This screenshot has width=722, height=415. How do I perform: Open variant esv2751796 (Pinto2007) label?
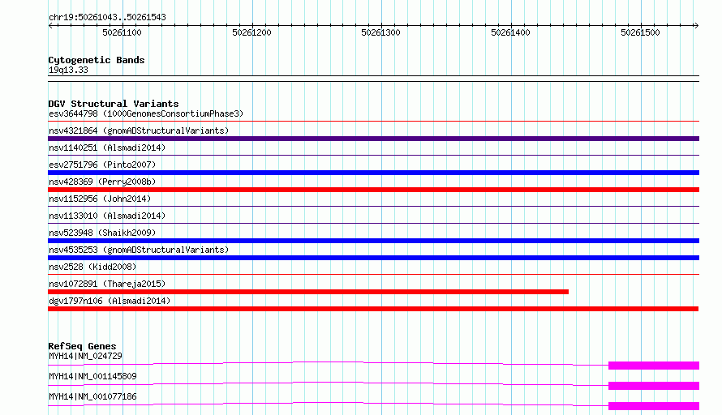coord(102,165)
